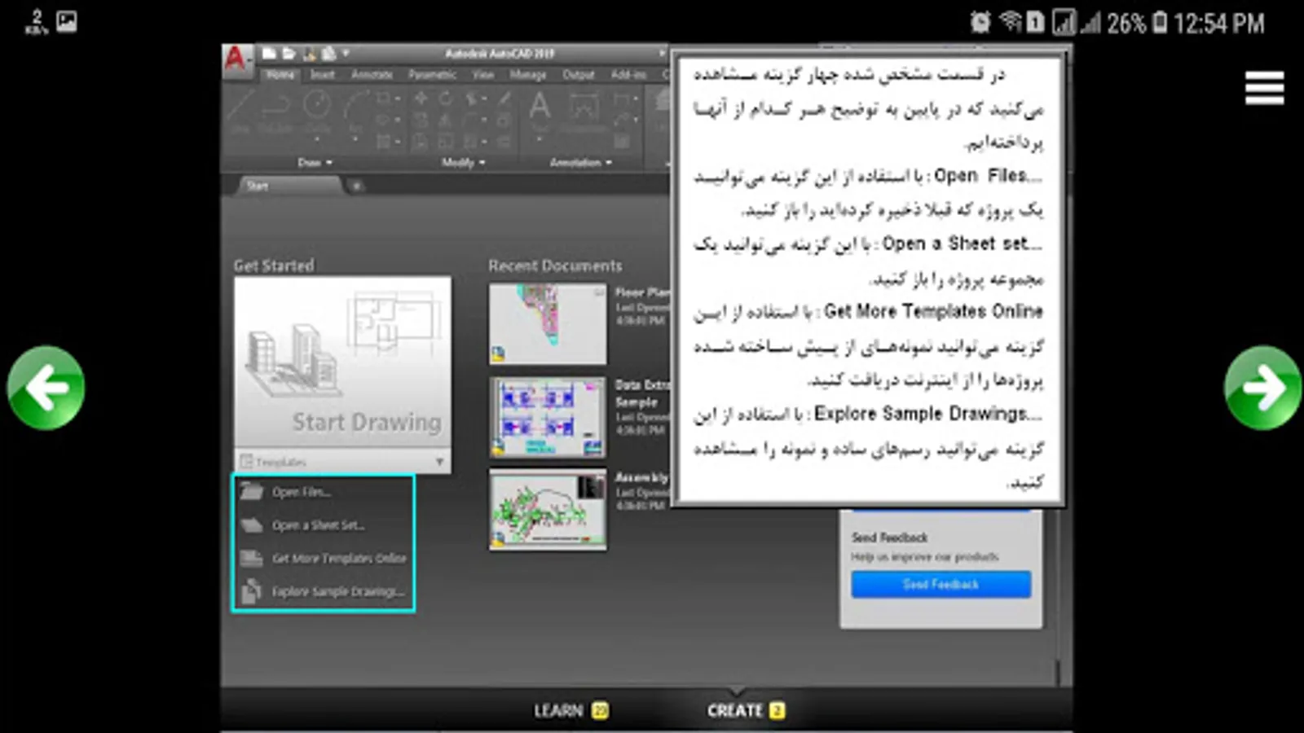Advance to next slide with green forward arrow
Viewport: 1304px width, 733px height.
(x=1262, y=388)
